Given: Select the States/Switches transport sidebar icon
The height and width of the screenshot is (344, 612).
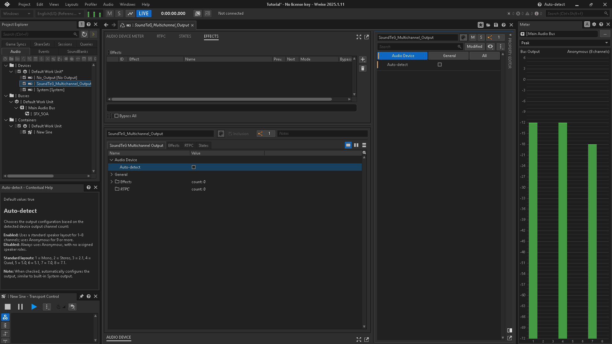Looking at the screenshot, I should [5, 317].
